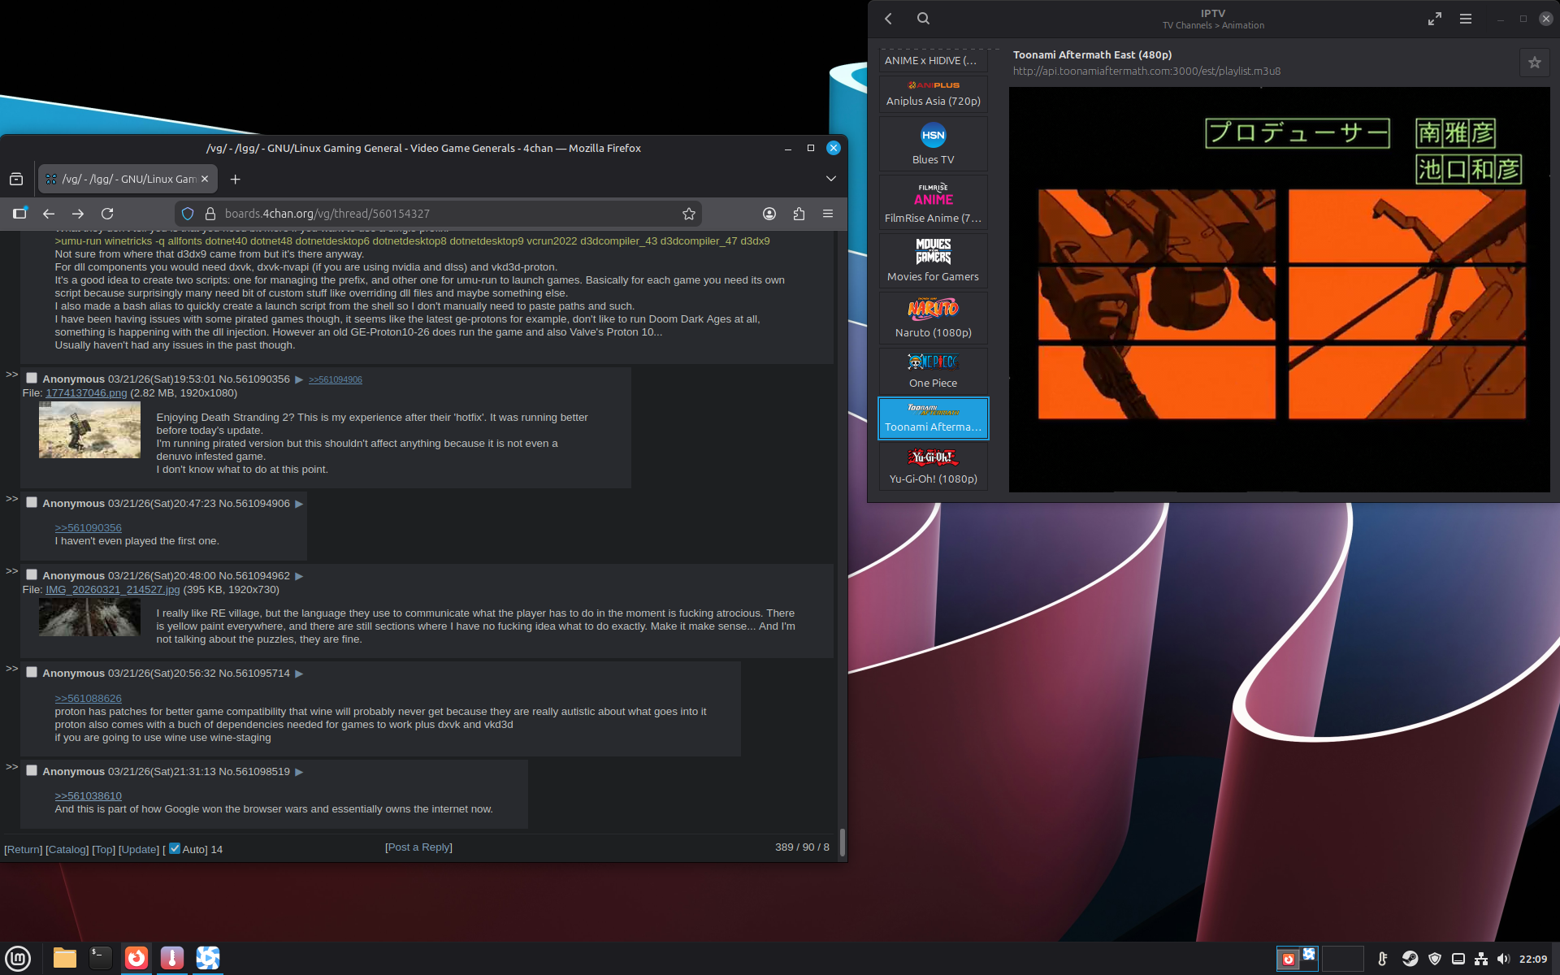Bookmark this 4chan thread with star
The width and height of the screenshot is (1560, 975).
click(x=688, y=214)
